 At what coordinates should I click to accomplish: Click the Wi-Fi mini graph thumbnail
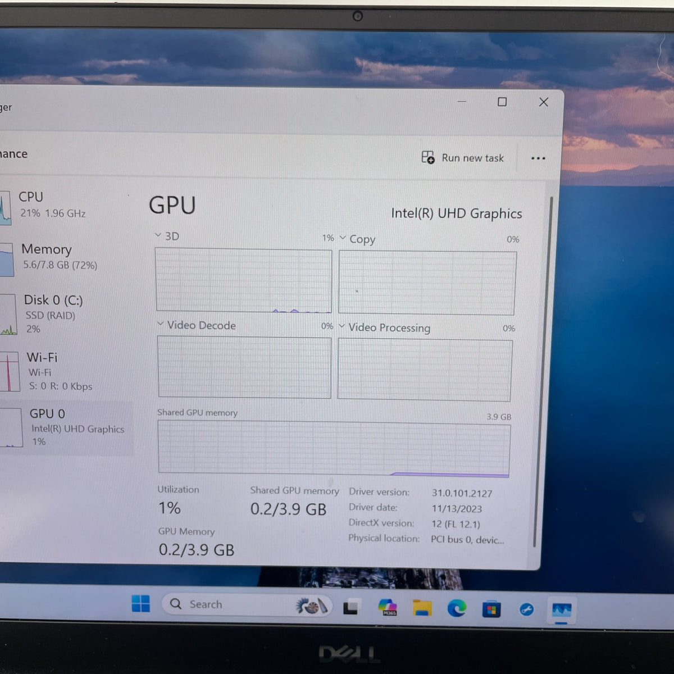point(10,372)
